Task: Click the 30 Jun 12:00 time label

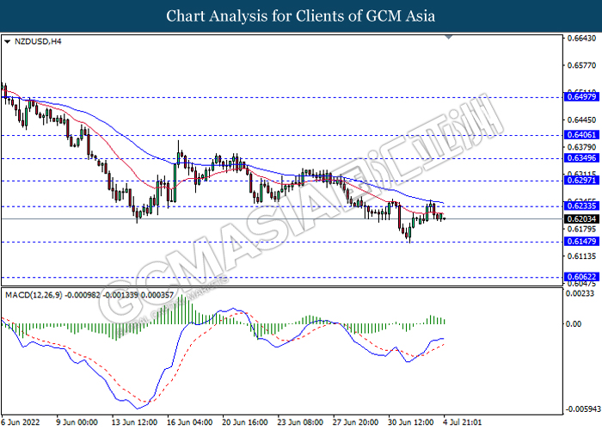Action: tap(411, 422)
